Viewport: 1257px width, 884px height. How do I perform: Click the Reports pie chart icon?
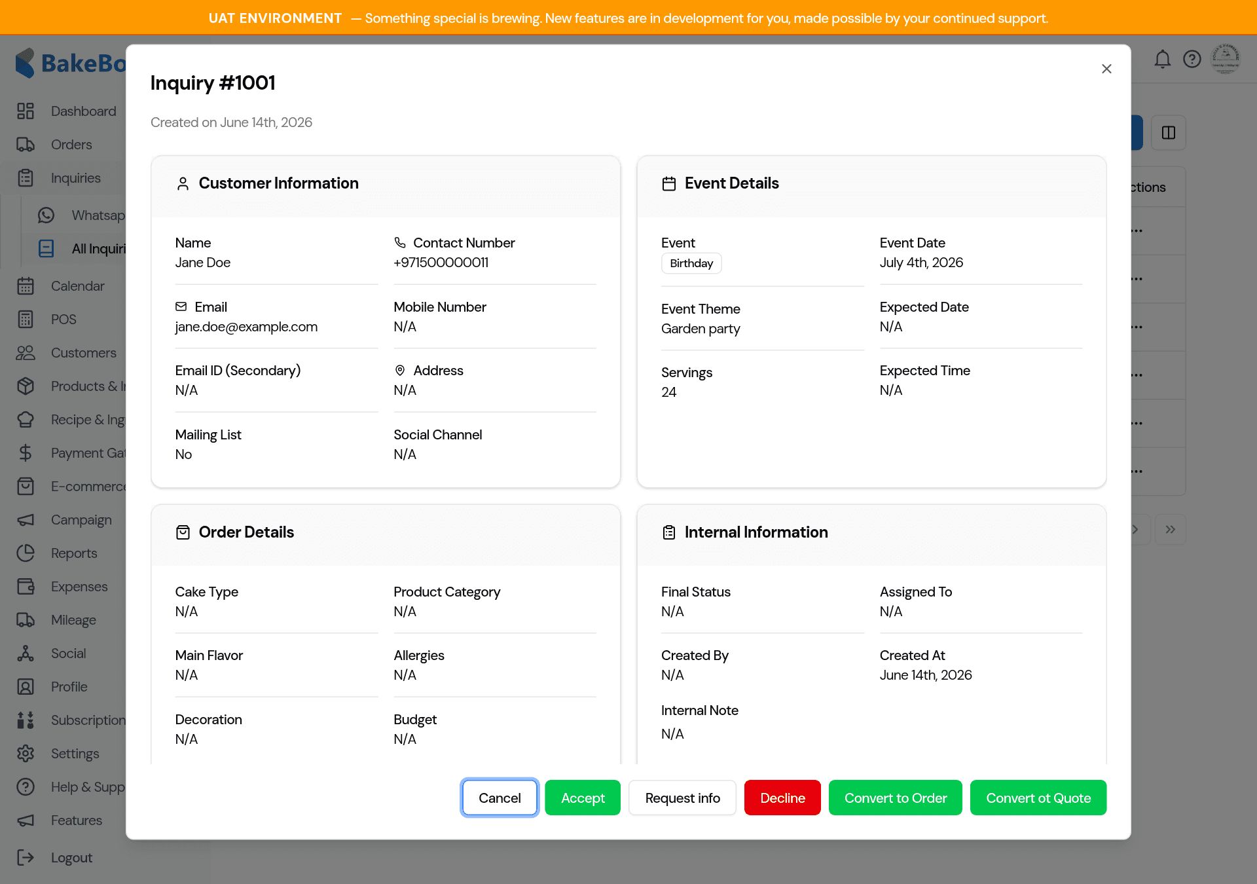coord(26,553)
